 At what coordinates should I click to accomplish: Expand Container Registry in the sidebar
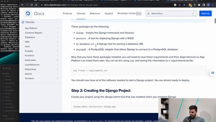[34, 33]
